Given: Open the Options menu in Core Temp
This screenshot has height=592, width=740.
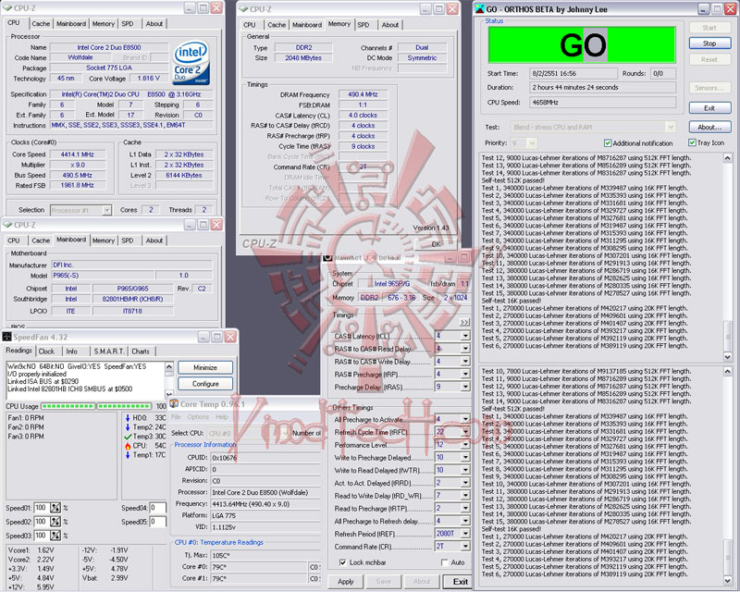Looking at the screenshot, I should coord(198,417).
